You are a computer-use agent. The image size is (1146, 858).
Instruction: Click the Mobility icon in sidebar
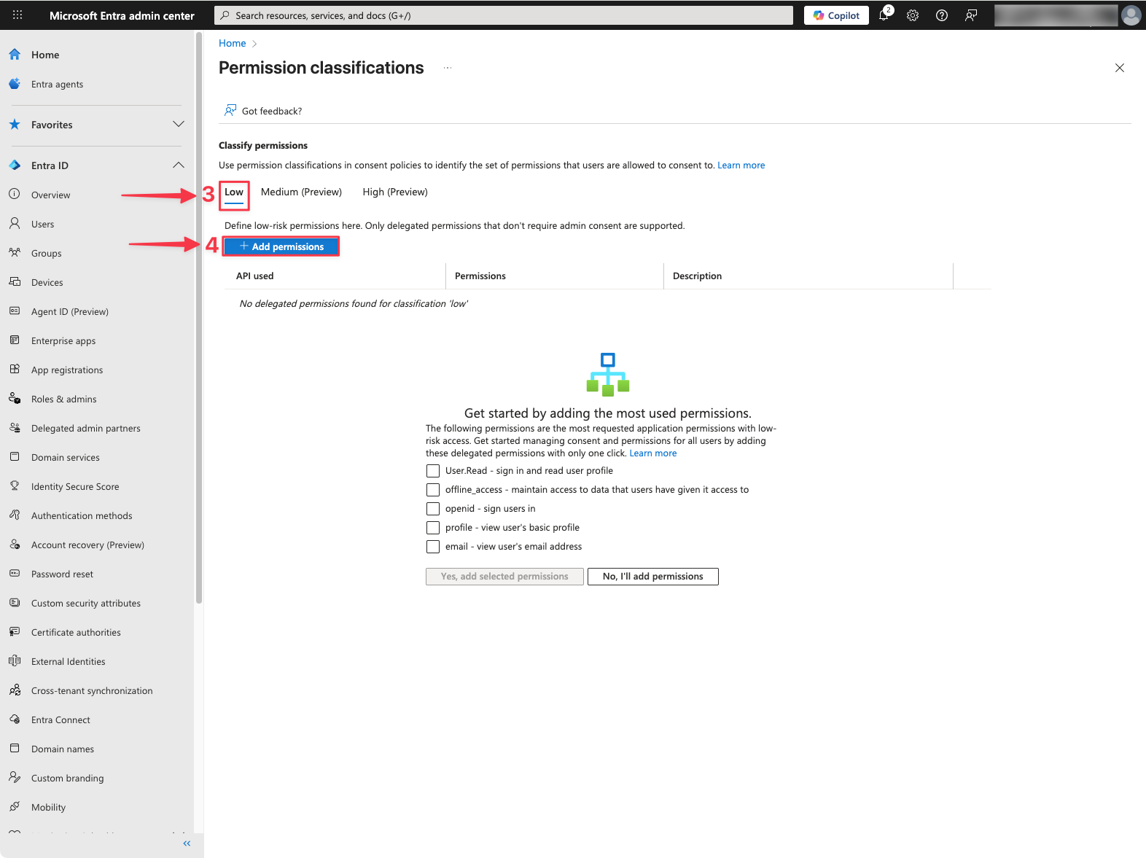coord(15,806)
